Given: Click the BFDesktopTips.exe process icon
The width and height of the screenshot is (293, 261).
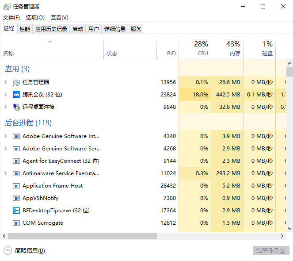Looking at the screenshot, I should pos(16,211).
